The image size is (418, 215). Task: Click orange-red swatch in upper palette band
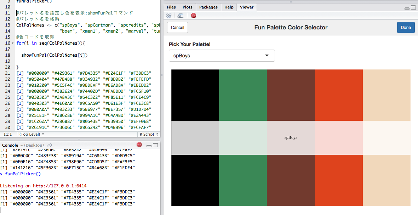[x=339, y=95]
